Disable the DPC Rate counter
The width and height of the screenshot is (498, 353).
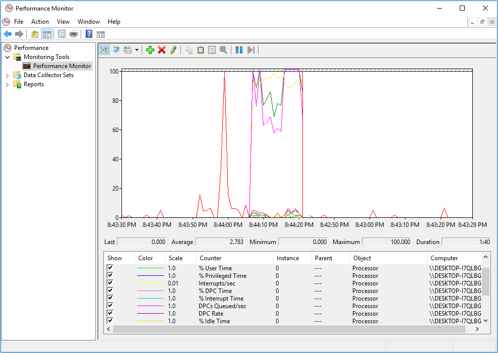pyautogui.click(x=109, y=313)
